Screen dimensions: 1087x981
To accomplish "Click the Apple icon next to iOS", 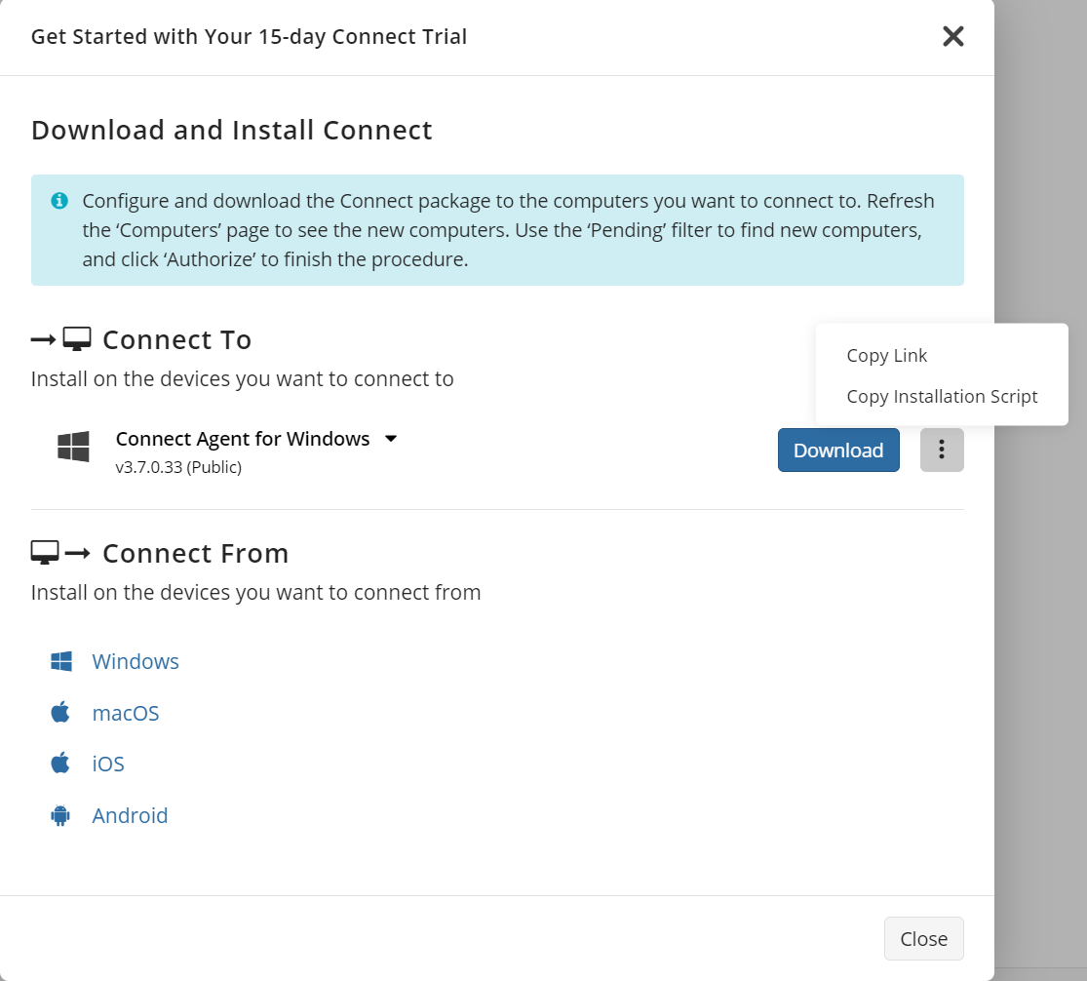I will pos(60,763).
